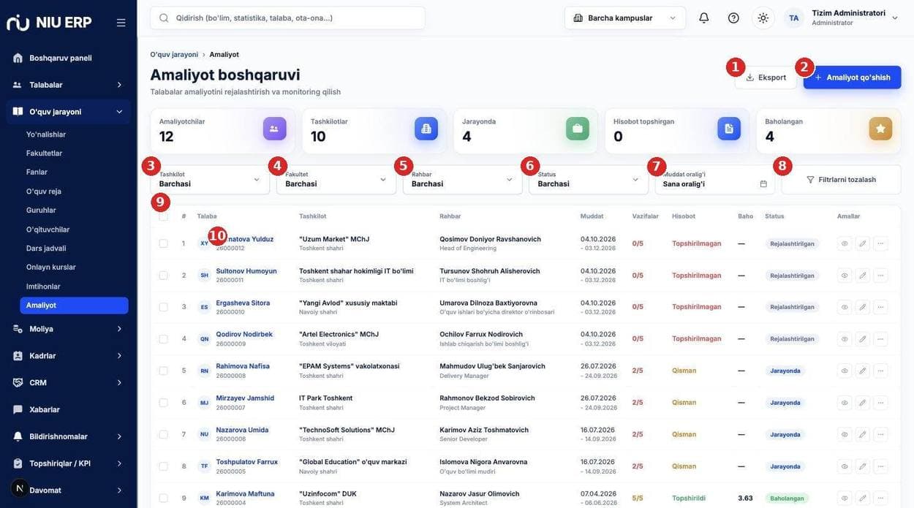Open Rahimova Nafisa's student profile link

click(243, 366)
